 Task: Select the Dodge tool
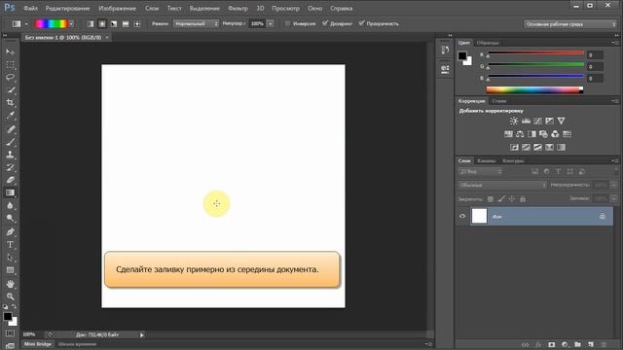coord(10,218)
